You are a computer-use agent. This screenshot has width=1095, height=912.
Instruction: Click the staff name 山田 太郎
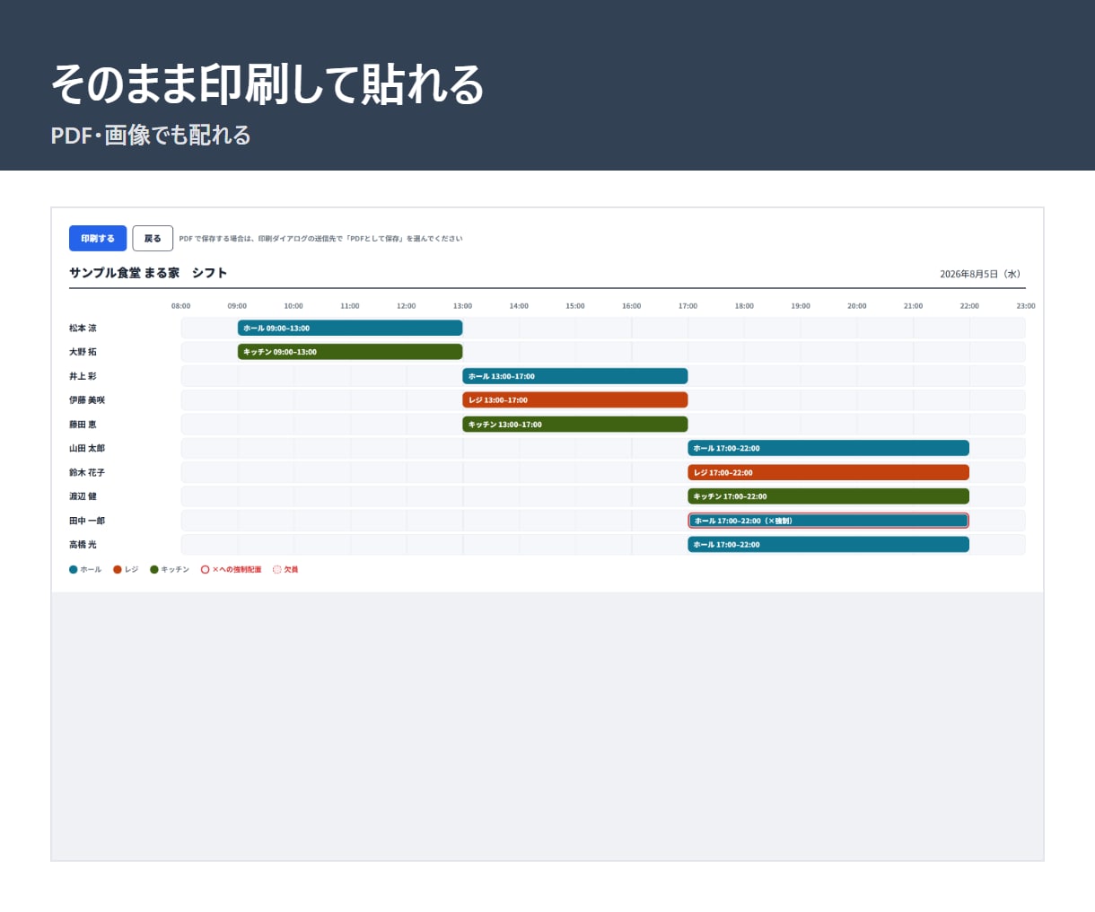pos(87,448)
